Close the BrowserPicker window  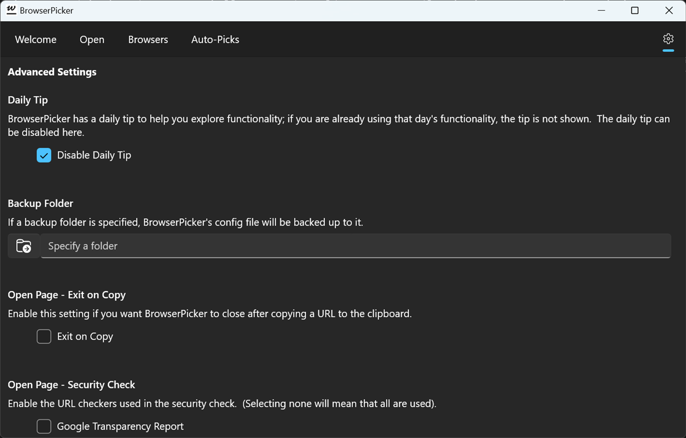[x=669, y=11]
